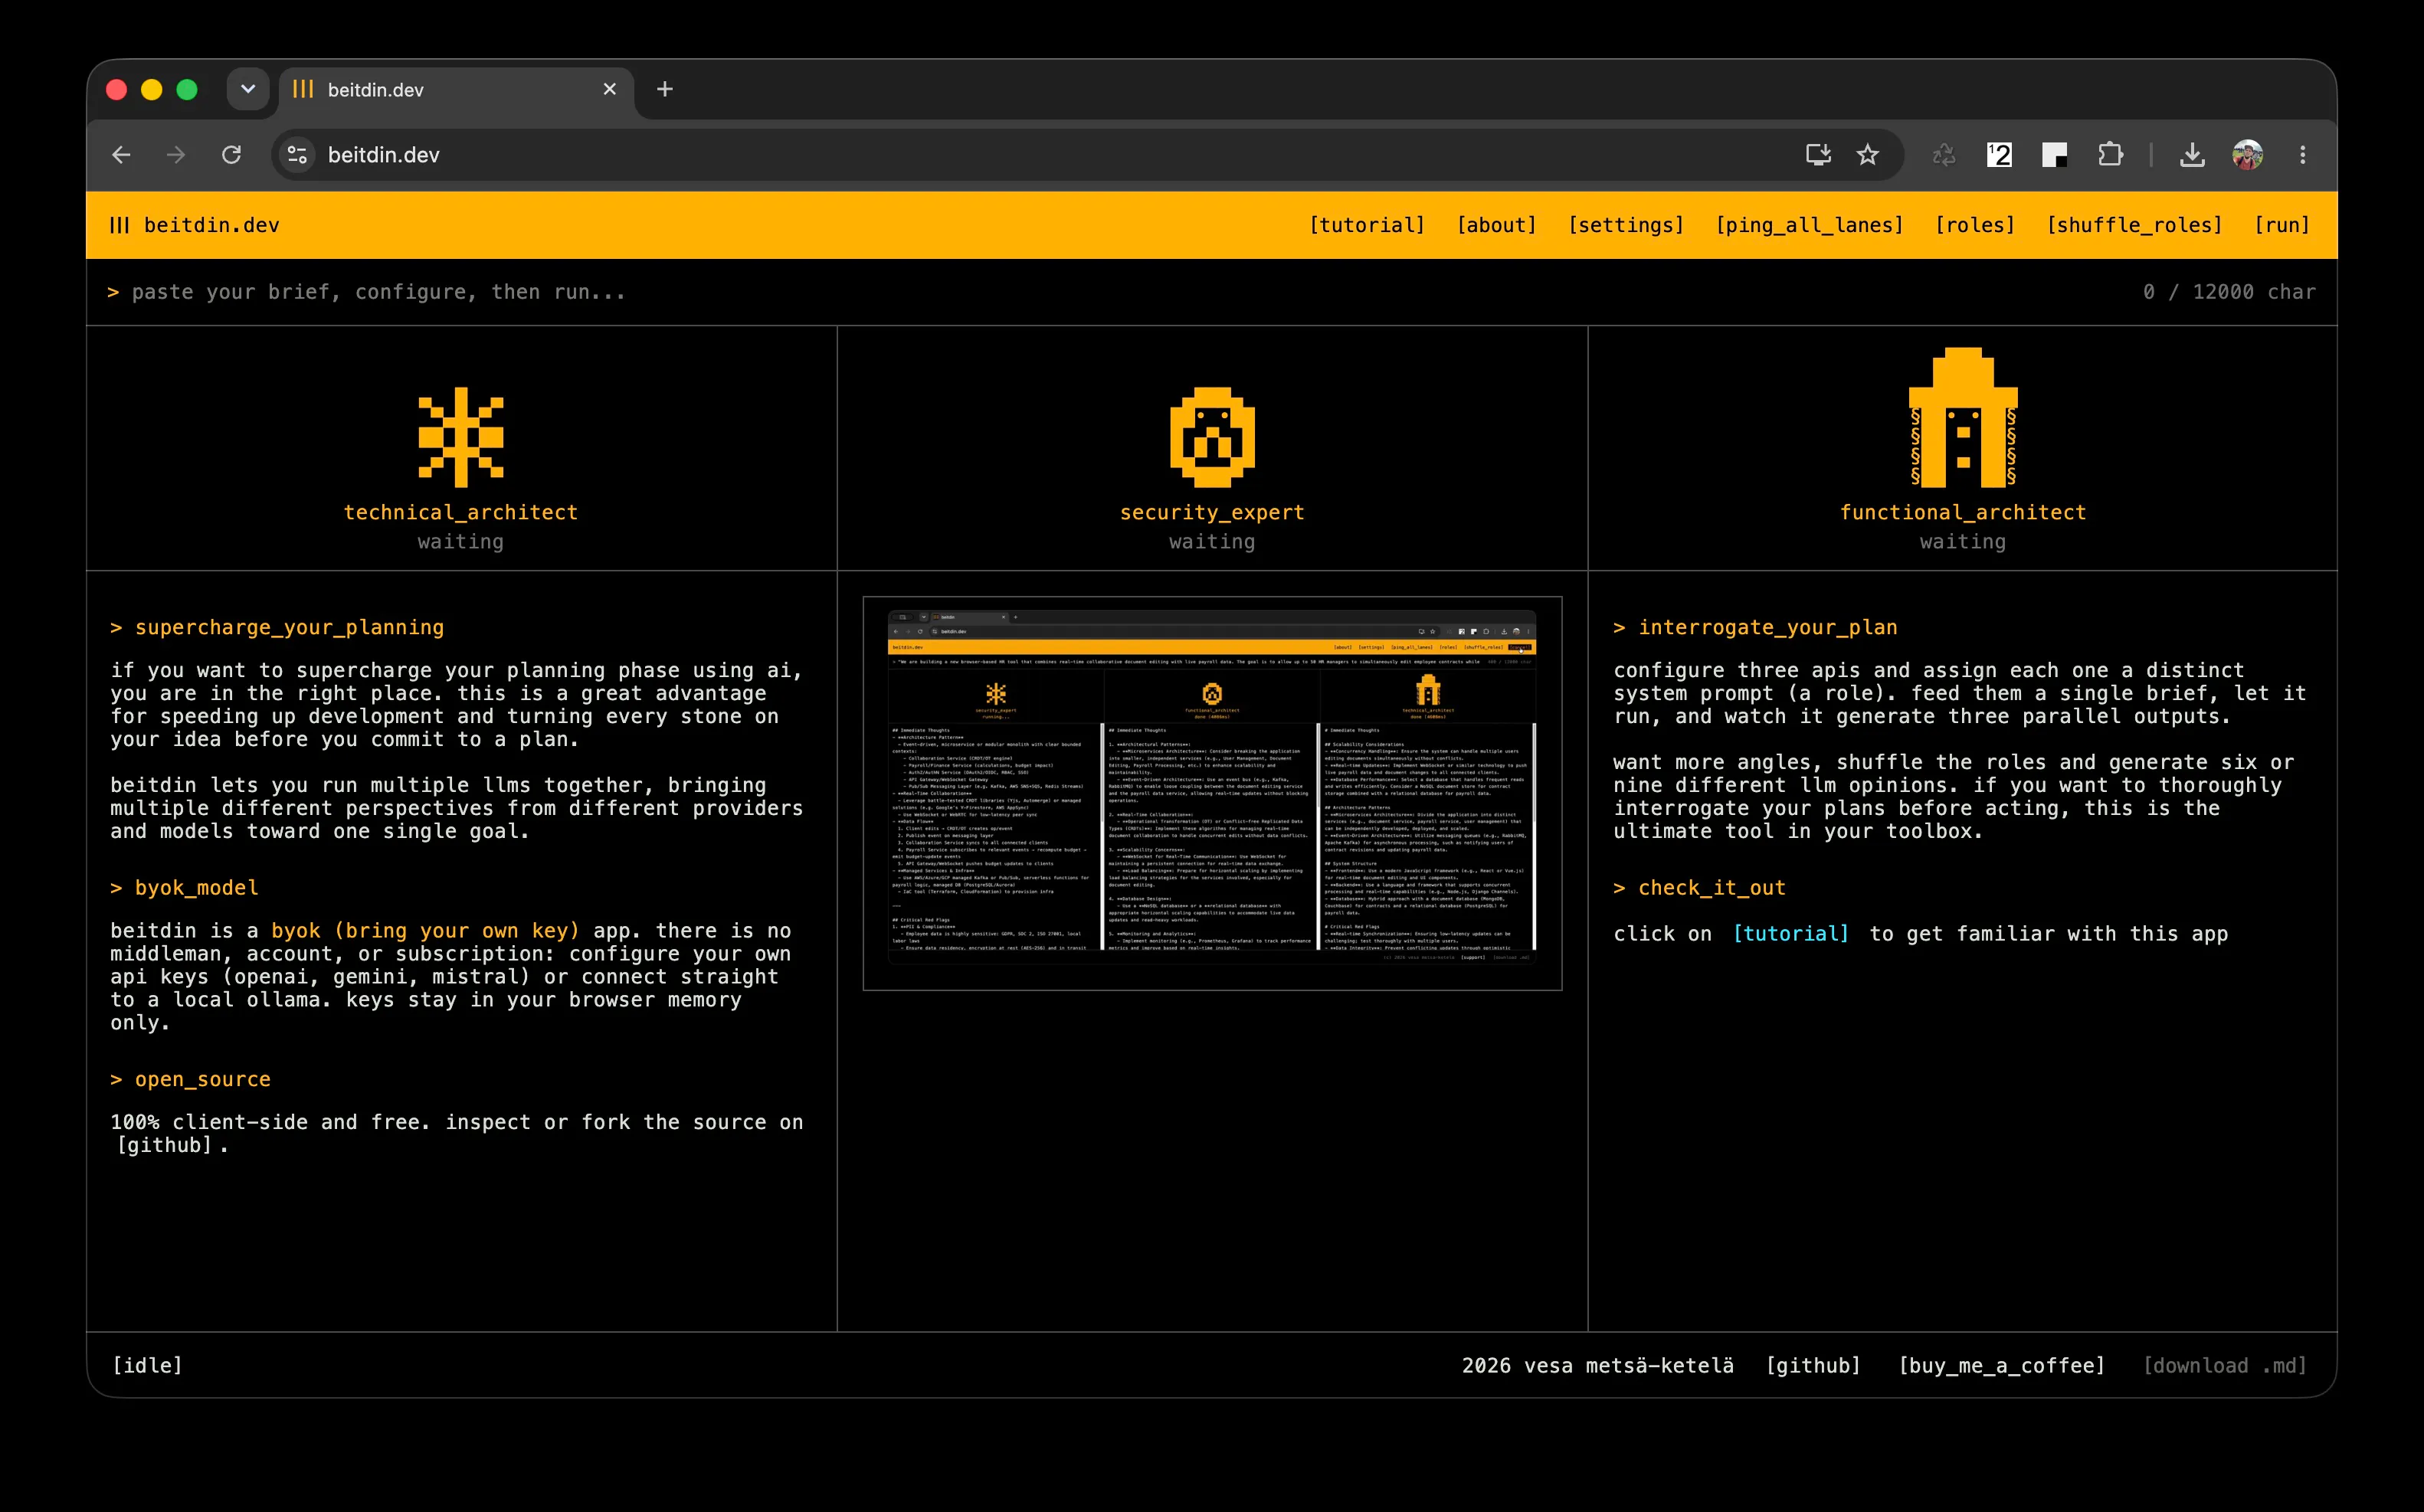The height and width of the screenshot is (1512, 2424).
Task: Click the black and white square extension icon
Action: coord(2054,155)
